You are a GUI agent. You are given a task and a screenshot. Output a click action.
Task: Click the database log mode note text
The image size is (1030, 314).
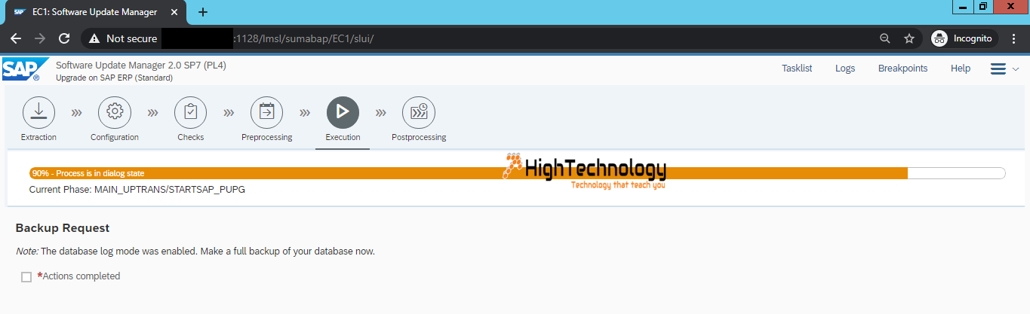(195, 252)
